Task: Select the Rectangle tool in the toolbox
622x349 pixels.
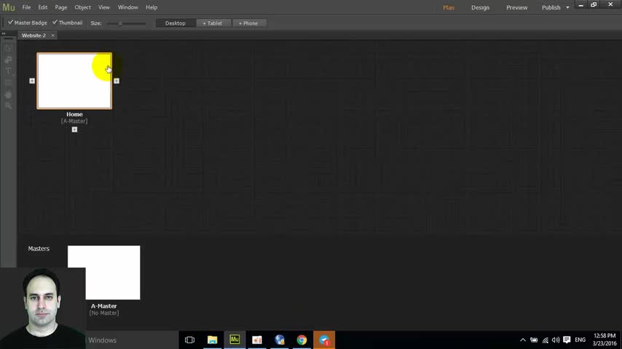Action: point(8,83)
